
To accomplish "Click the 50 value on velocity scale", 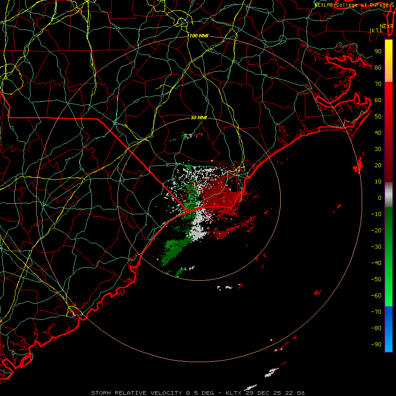I will pyautogui.click(x=378, y=117).
